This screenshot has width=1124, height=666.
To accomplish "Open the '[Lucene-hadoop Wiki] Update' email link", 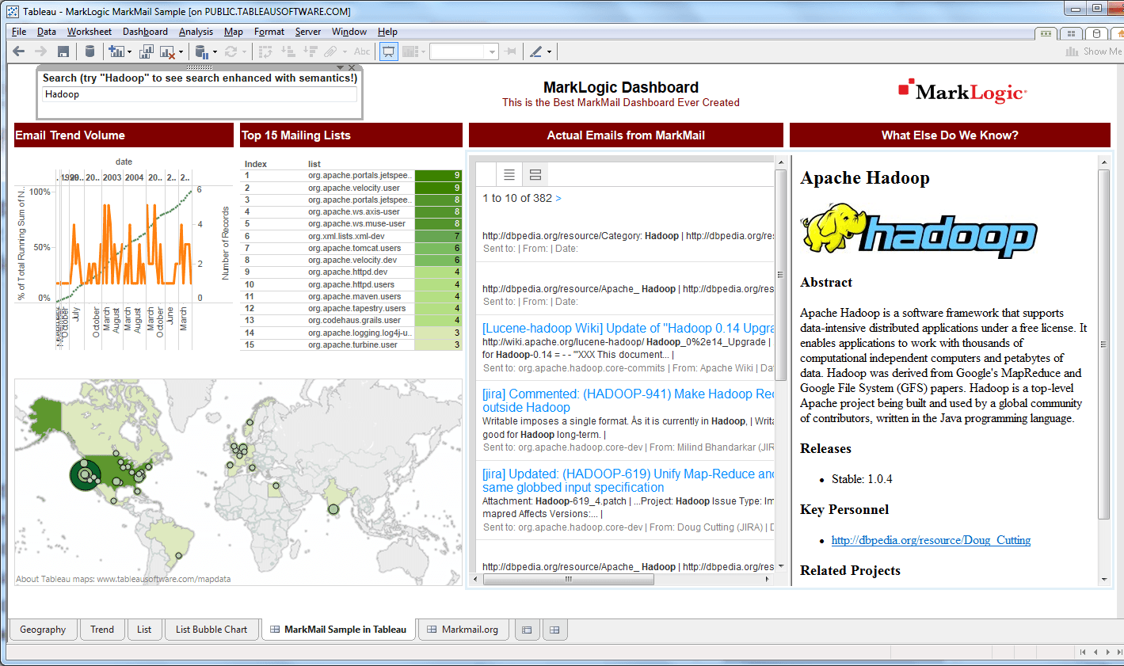I will [x=628, y=328].
